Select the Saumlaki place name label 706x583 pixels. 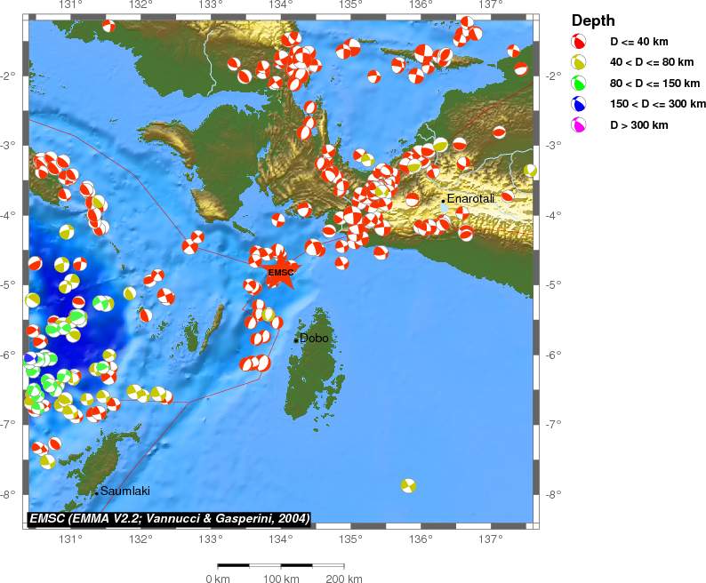tap(124, 491)
